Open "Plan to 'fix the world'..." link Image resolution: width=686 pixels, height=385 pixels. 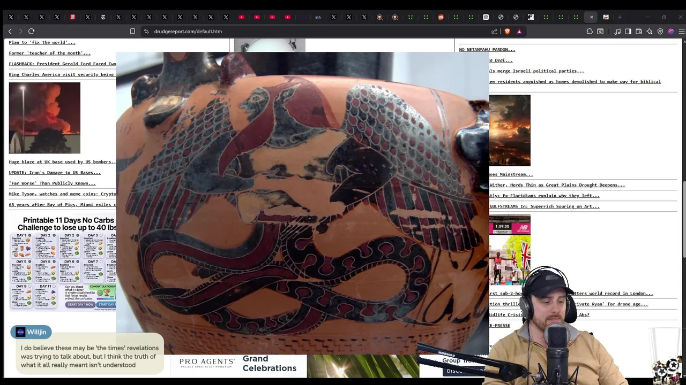pyautogui.click(x=42, y=42)
